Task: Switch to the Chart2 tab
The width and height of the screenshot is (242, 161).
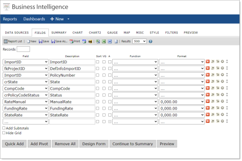Action: coord(95,33)
